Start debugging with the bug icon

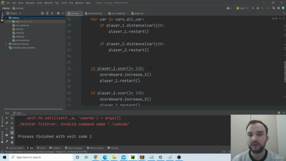click(258, 8)
